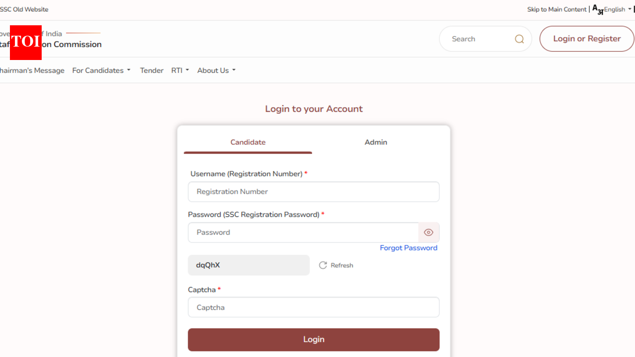Show password using eye icon
Image resolution: width=635 pixels, height=357 pixels.
click(x=429, y=233)
